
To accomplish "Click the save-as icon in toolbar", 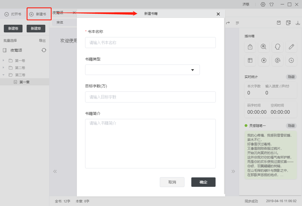I will tap(288, 23).
